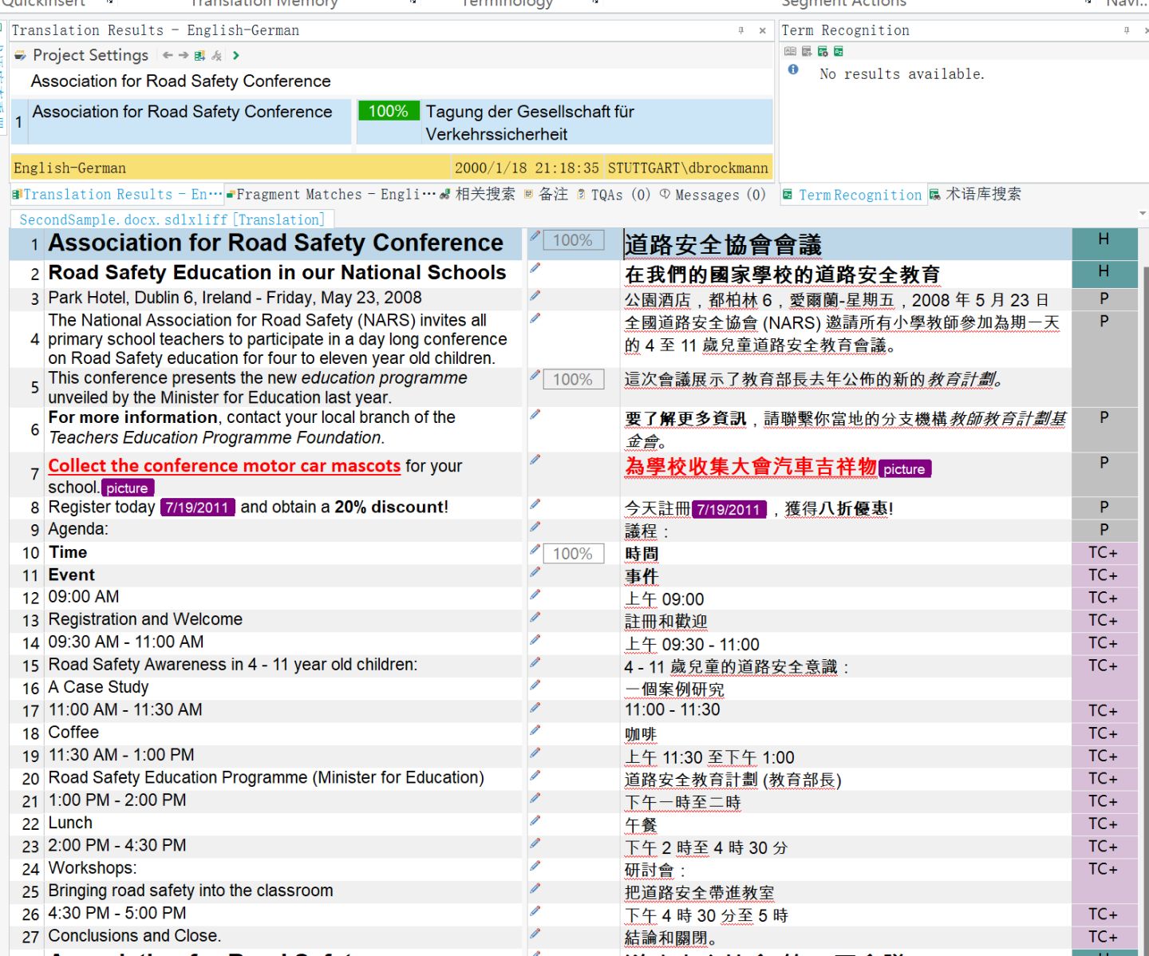Select the purple picture tag in target segment 7
This screenshot has height=956, width=1149.
(x=904, y=469)
